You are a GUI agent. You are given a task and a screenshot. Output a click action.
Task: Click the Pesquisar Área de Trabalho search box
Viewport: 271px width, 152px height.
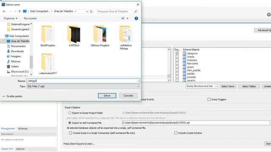(x=117, y=11)
